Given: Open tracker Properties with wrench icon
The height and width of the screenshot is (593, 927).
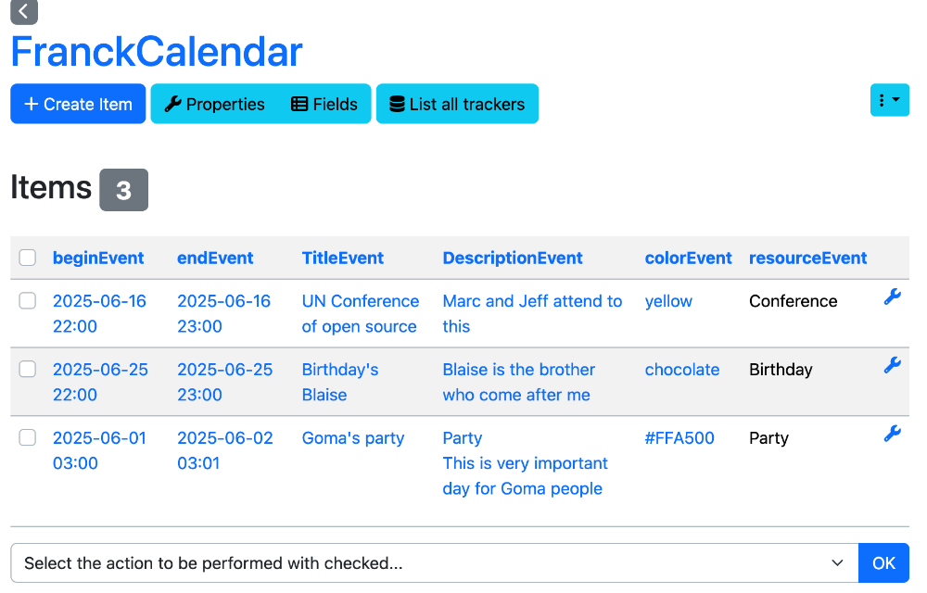Looking at the screenshot, I should click(214, 104).
